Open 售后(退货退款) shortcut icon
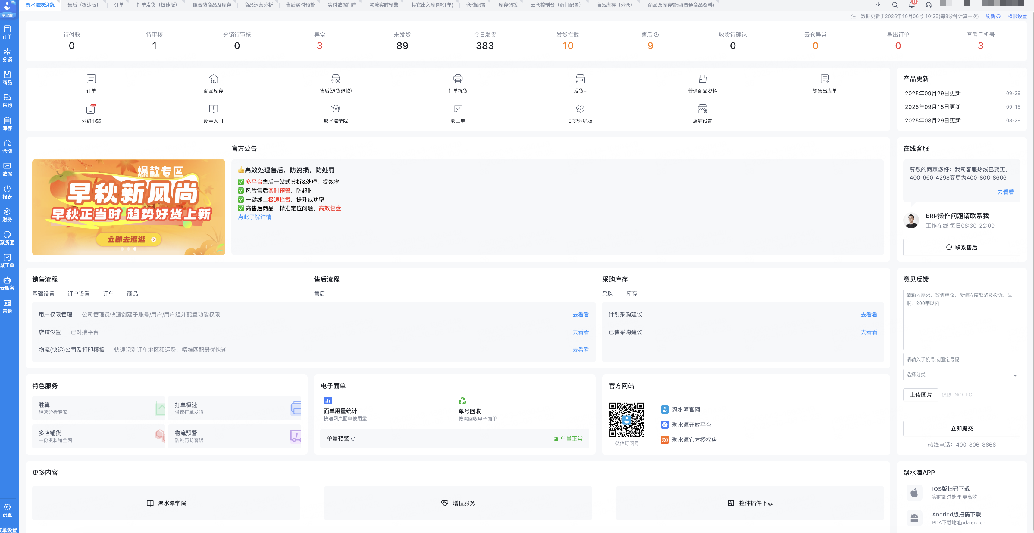This screenshot has height=533, width=1034. [x=336, y=79]
